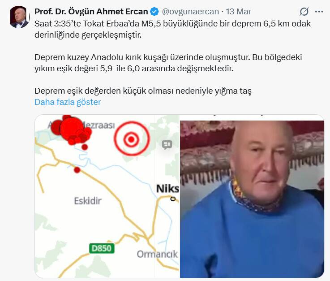330x281 pixels.
Task: Click the large red earthquake cluster
Action: click(x=72, y=130)
